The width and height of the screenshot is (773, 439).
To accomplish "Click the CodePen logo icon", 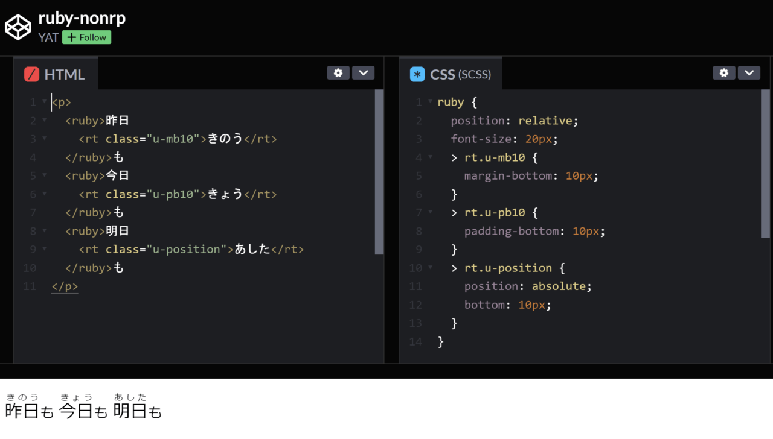I will tap(18, 27).
